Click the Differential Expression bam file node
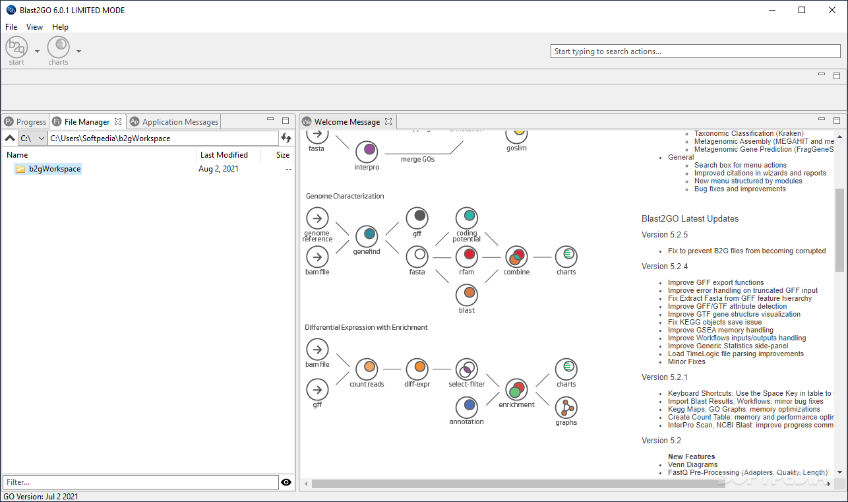The width and height of the screenshot is (848, 502). point(317,350)
